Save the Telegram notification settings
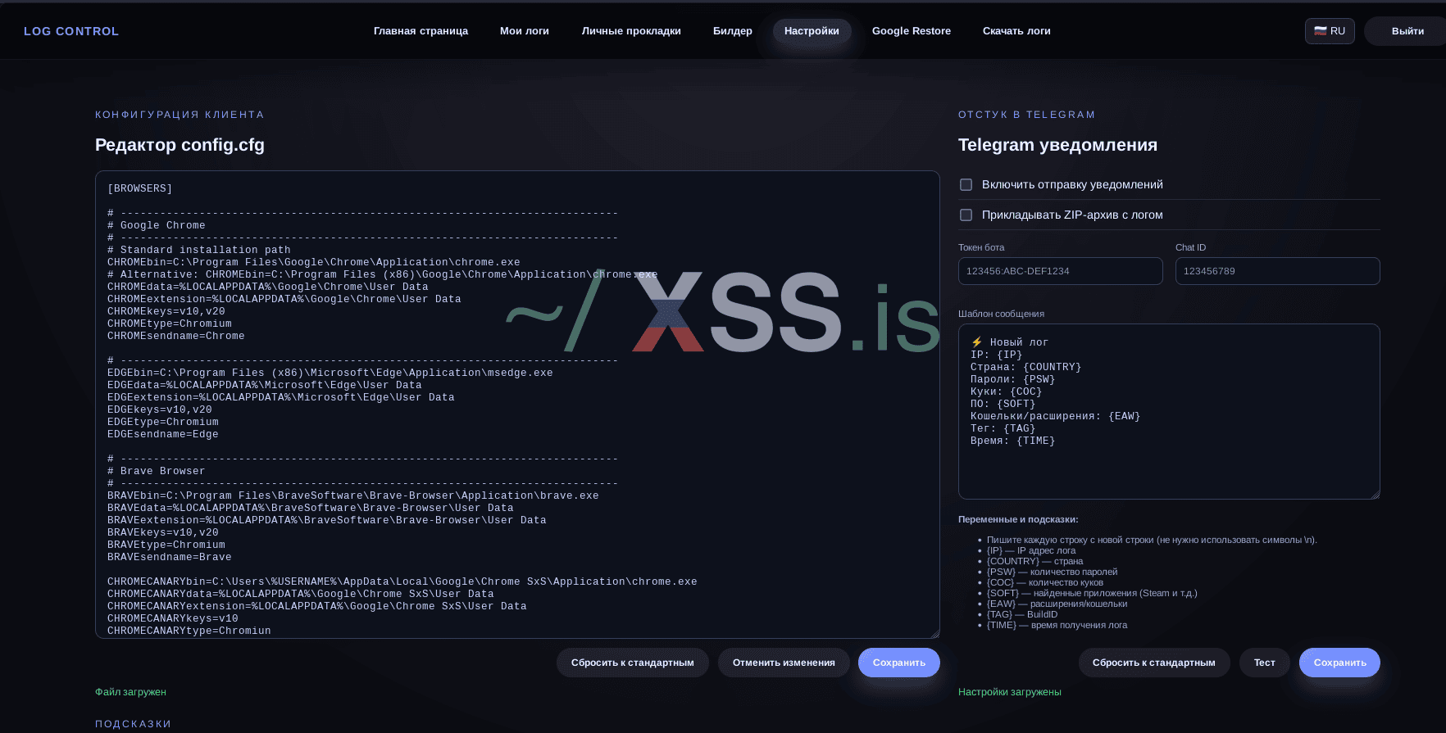The height and width of the screenshot is (733, 1446). click(x=1339, y=663)
